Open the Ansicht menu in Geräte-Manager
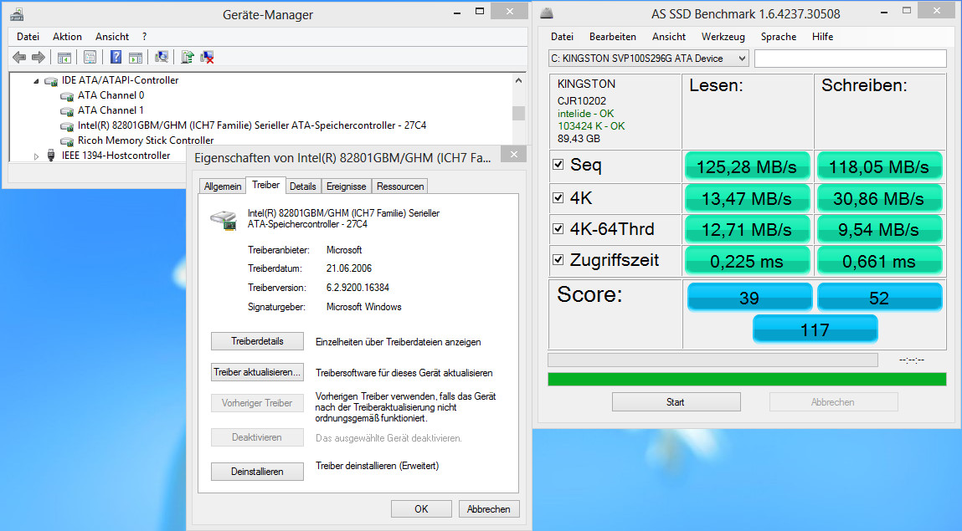Screen dimensions: 962x531 112,37
